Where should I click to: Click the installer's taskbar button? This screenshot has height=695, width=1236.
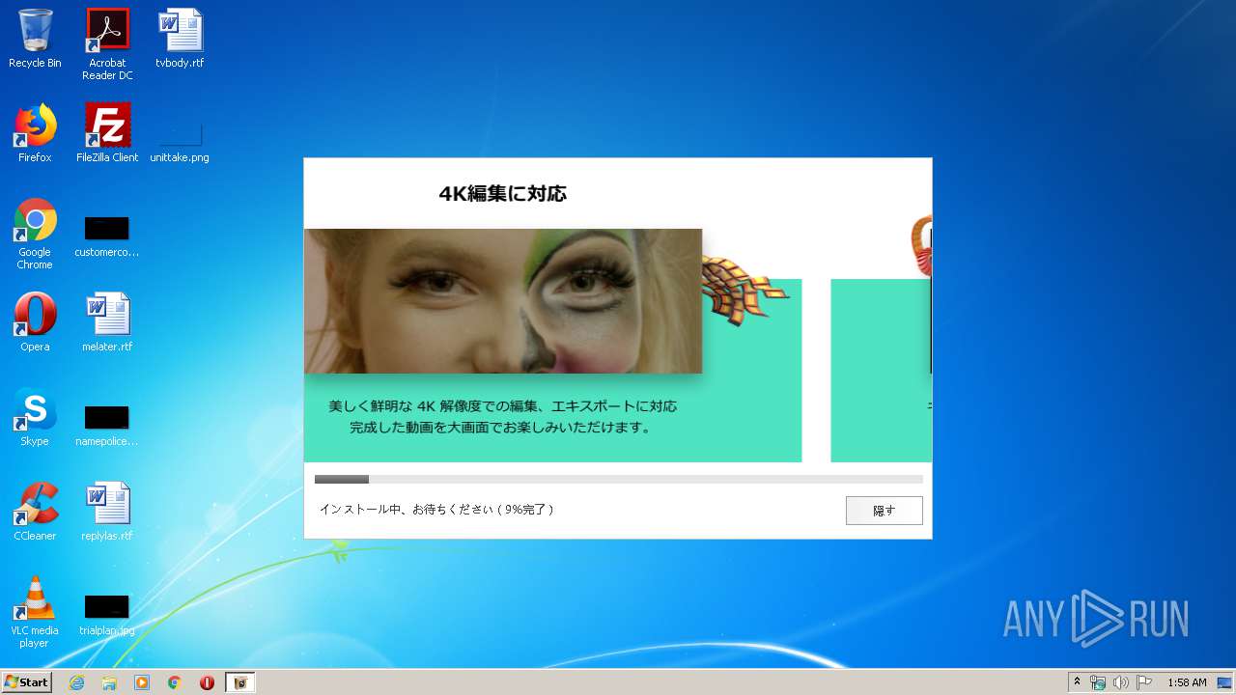coord(240,682)
